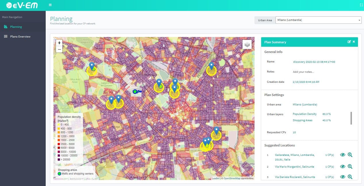Click the Plan Settings scrollbar
The height and width of the screenshot is (186, 364).
click(x=351, y=118)
